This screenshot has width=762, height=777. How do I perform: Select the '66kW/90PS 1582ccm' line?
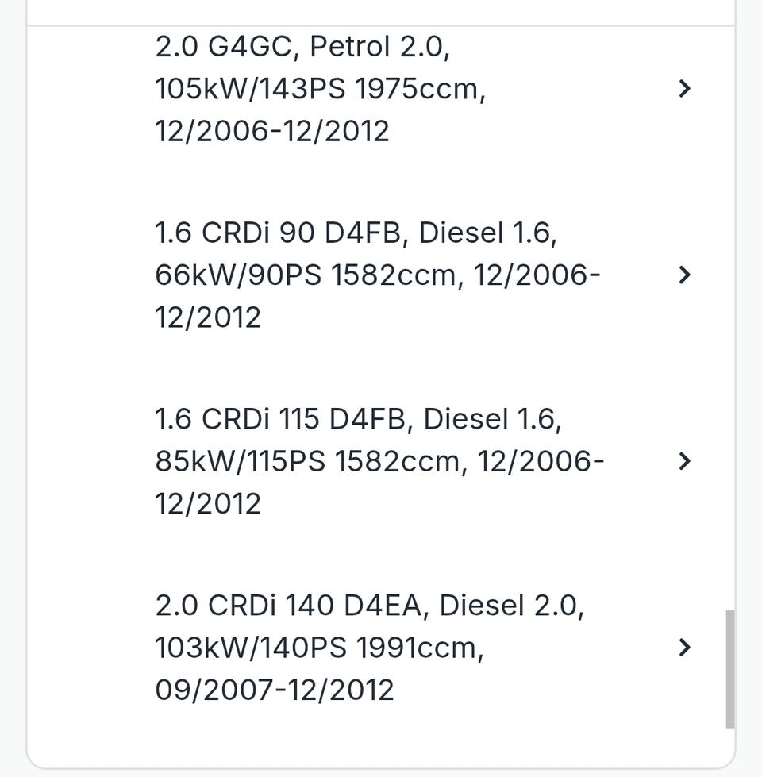coord(310,275)
